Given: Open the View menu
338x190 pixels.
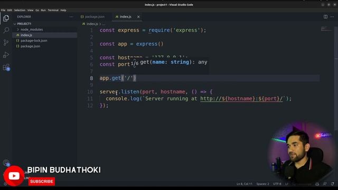Looking at the screenshot, I should 31,10.
